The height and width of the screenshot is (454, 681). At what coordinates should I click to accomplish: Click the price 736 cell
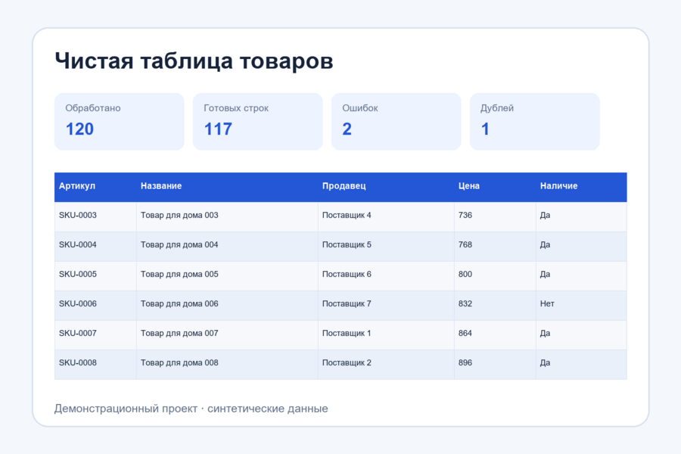pos(495,216)
